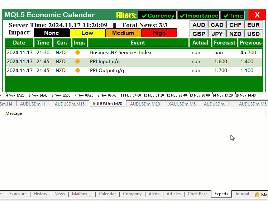The height and width of the screenshot is (201, 268).
Task: Open the News tab
Action: coord(59,194)
